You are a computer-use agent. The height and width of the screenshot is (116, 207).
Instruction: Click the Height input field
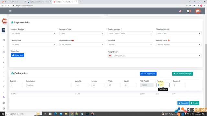(130, 85)
